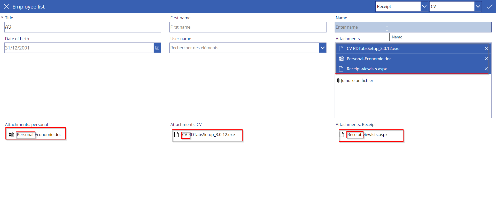
Task: Select CV-RDTabsSetup_3.0.12.exe in attachments list
Action: coord(373,48)
